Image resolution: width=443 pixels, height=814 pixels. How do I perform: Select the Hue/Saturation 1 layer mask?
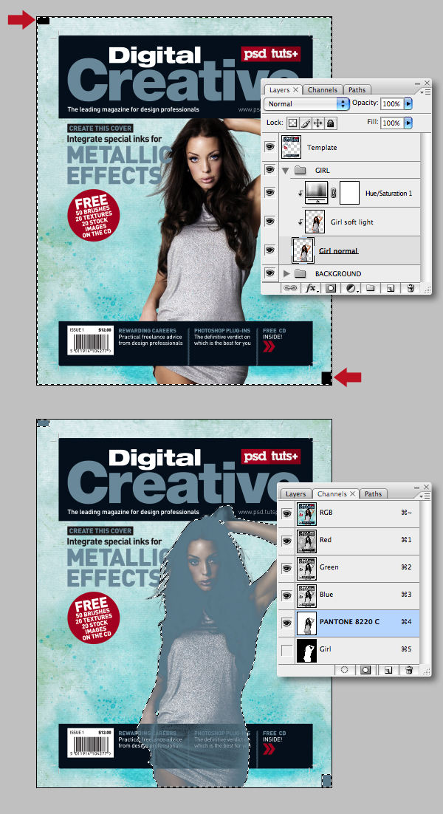pos(350,193)
